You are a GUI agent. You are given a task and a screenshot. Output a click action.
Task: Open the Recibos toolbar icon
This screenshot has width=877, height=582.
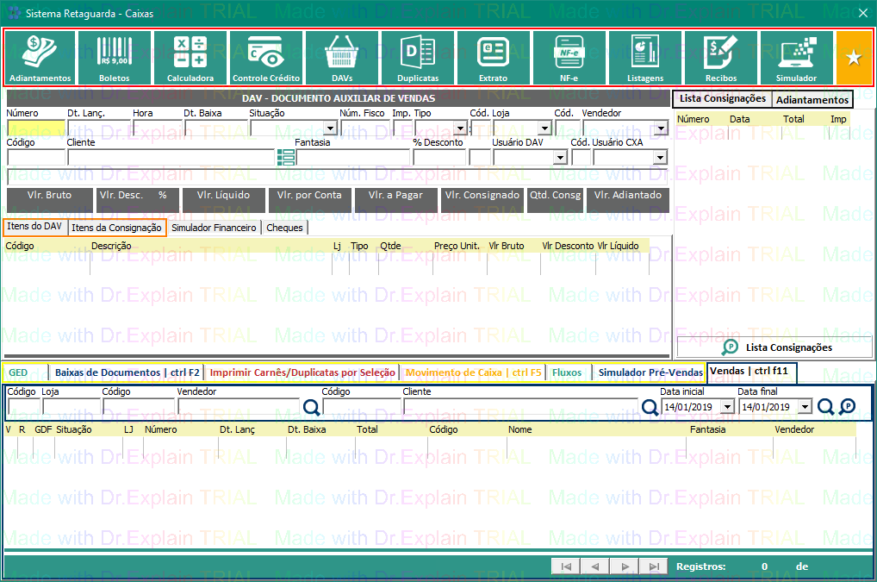[x=721, y=58]
